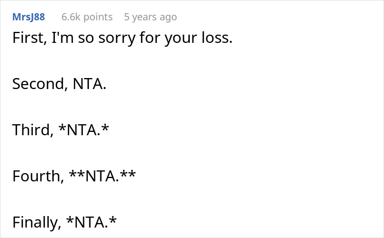Click the word 'Second' in the comment
Viewport: 384px width, 238px height.
[x=36, y=85]
